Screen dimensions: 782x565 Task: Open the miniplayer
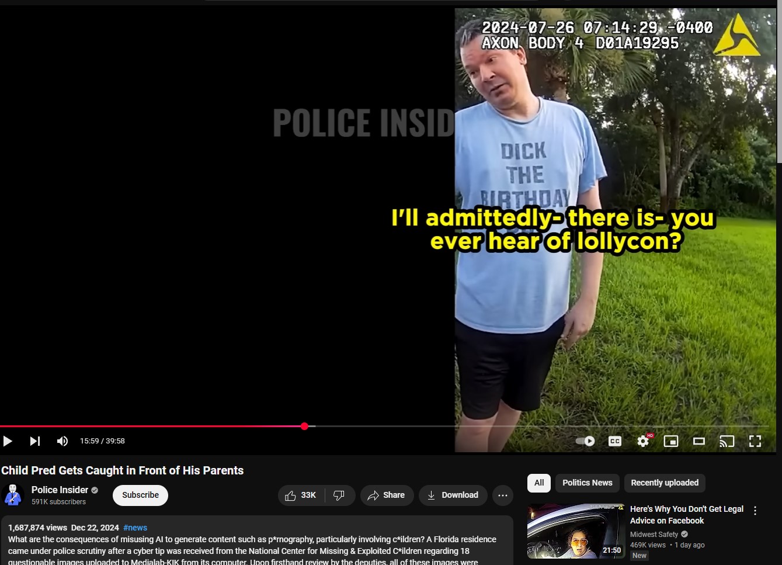pyautogui.click(x=671, y=441)
